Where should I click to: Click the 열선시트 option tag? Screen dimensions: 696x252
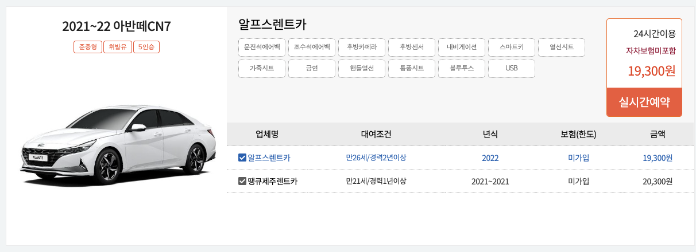click(562, 47)
